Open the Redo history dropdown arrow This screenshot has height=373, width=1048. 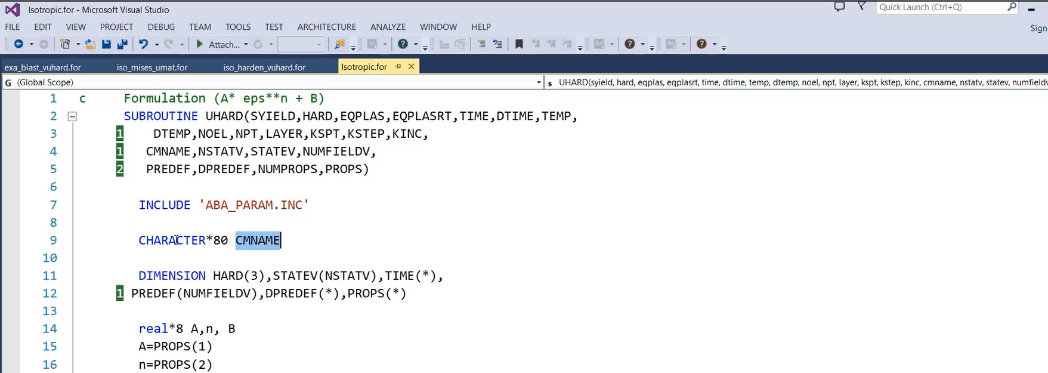tap(182, 44)
